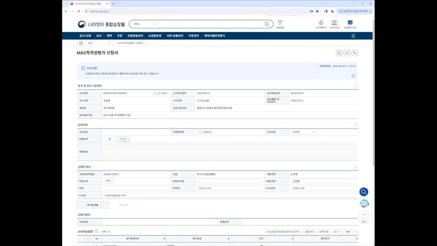Select the 예 option for 면제여부
This screenshot has height=246, width=437.
[x=109, y=139]
